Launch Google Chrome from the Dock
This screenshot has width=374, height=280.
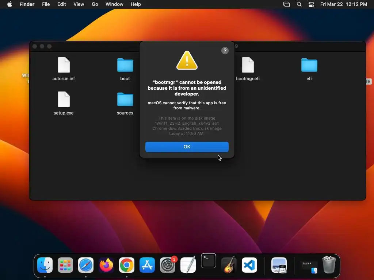tap(127, 265)
